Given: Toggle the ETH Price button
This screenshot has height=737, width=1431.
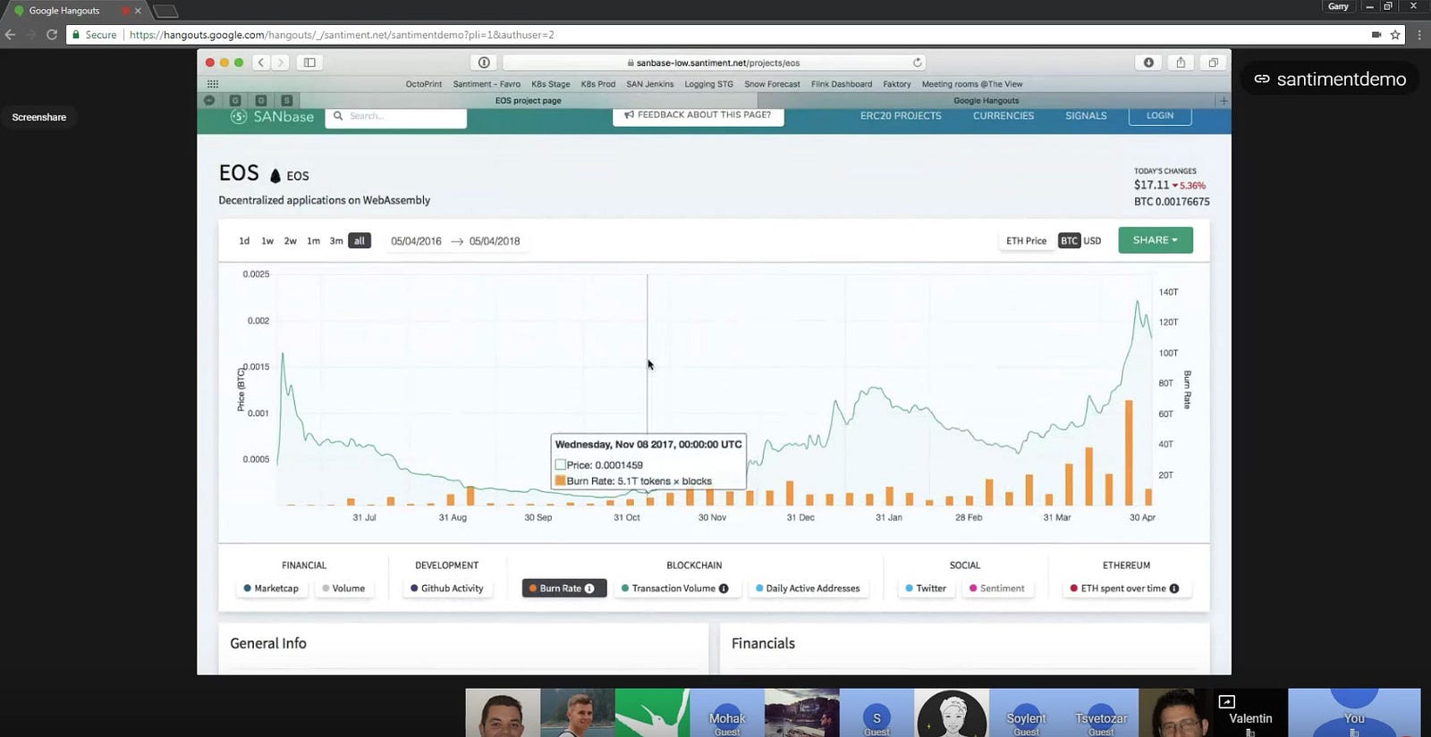Looking at the screenshot, I should [x=1026, y=241].
